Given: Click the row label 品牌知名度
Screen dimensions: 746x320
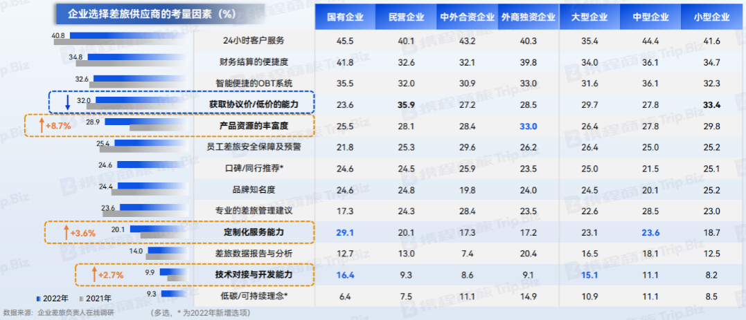Looking at the screenshot, I should click(x=254, y=189).
